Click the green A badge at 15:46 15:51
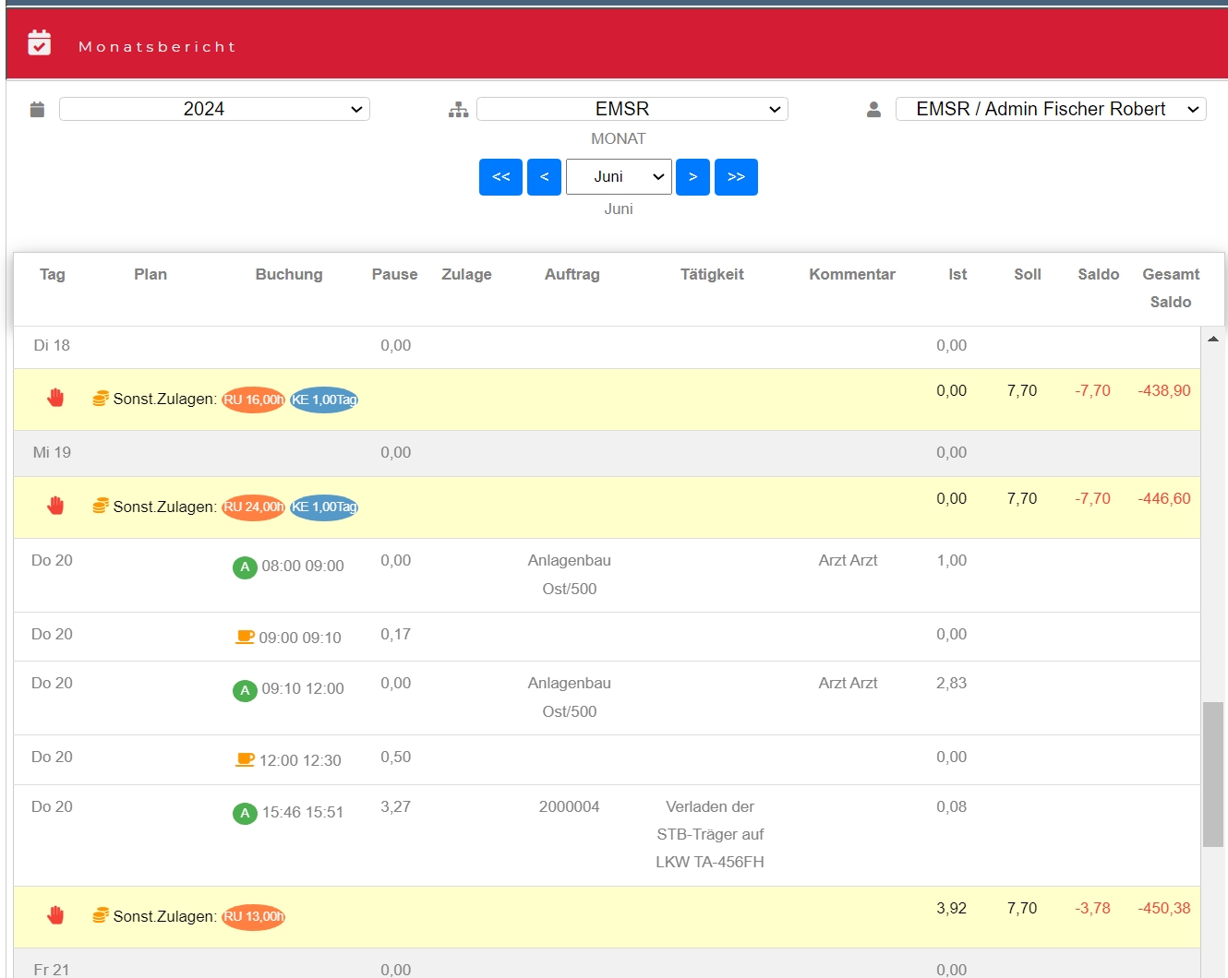 [x=245, y=813]
